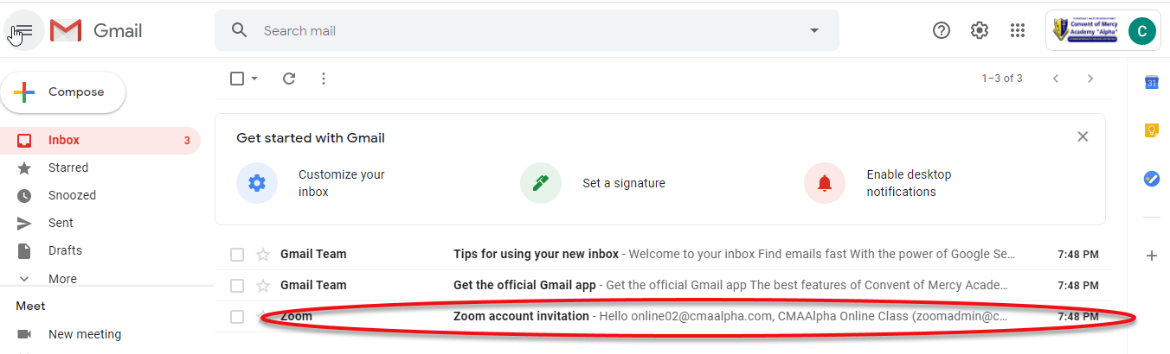Open the select-all dropdown arrow
Image resolution: width=1170 pixels, height=354 pixels.
tap(254, 79)
